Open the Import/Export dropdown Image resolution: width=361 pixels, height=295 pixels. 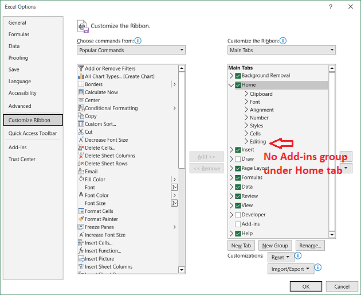pyautogui.click(x=291, y=269)
